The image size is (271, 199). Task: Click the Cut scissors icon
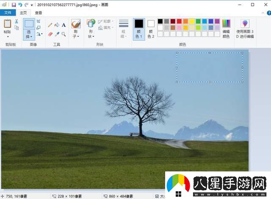[x=17, y=21]
